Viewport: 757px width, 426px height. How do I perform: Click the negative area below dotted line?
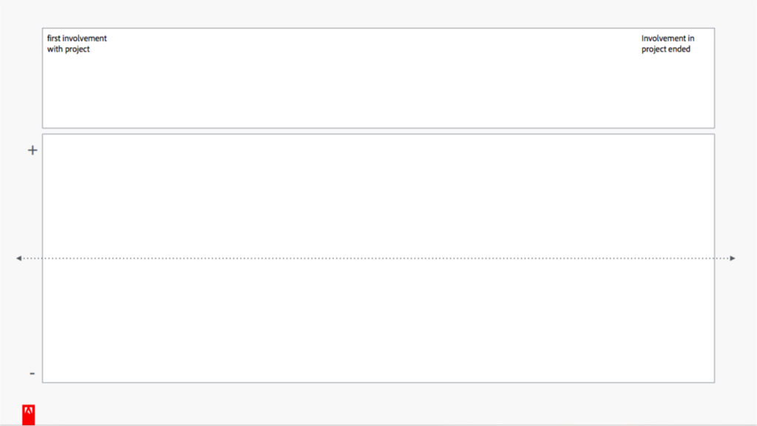point(378,321)
